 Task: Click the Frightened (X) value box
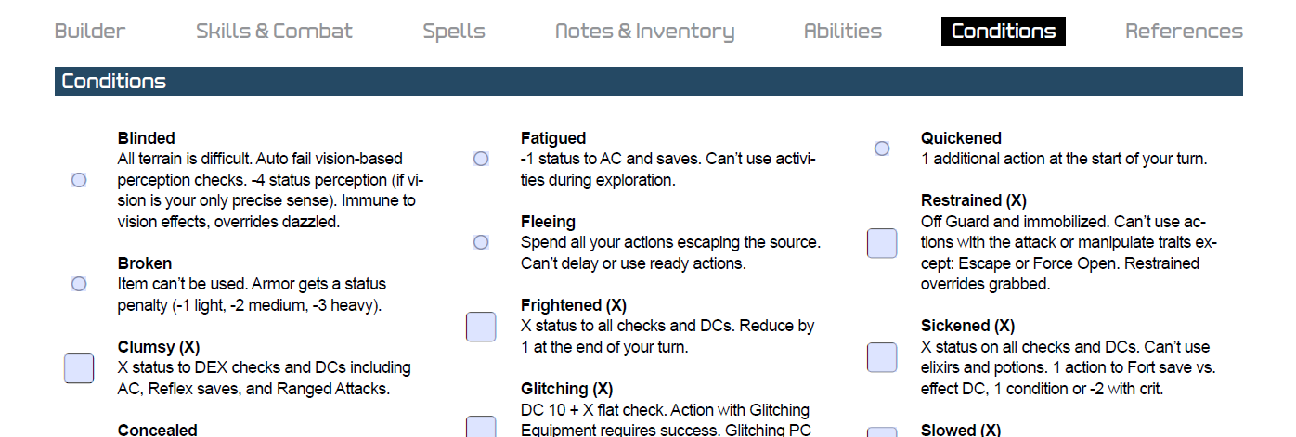[481, 327]
